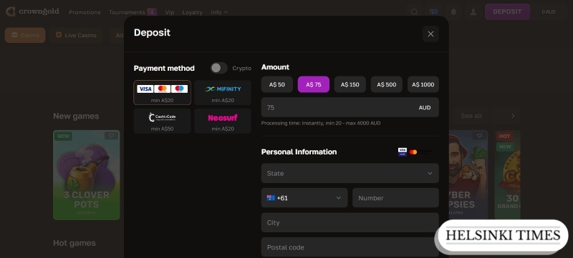Close the Deposit dialog
This screenshot has height=258, width=573.
(x=430, y=34)
